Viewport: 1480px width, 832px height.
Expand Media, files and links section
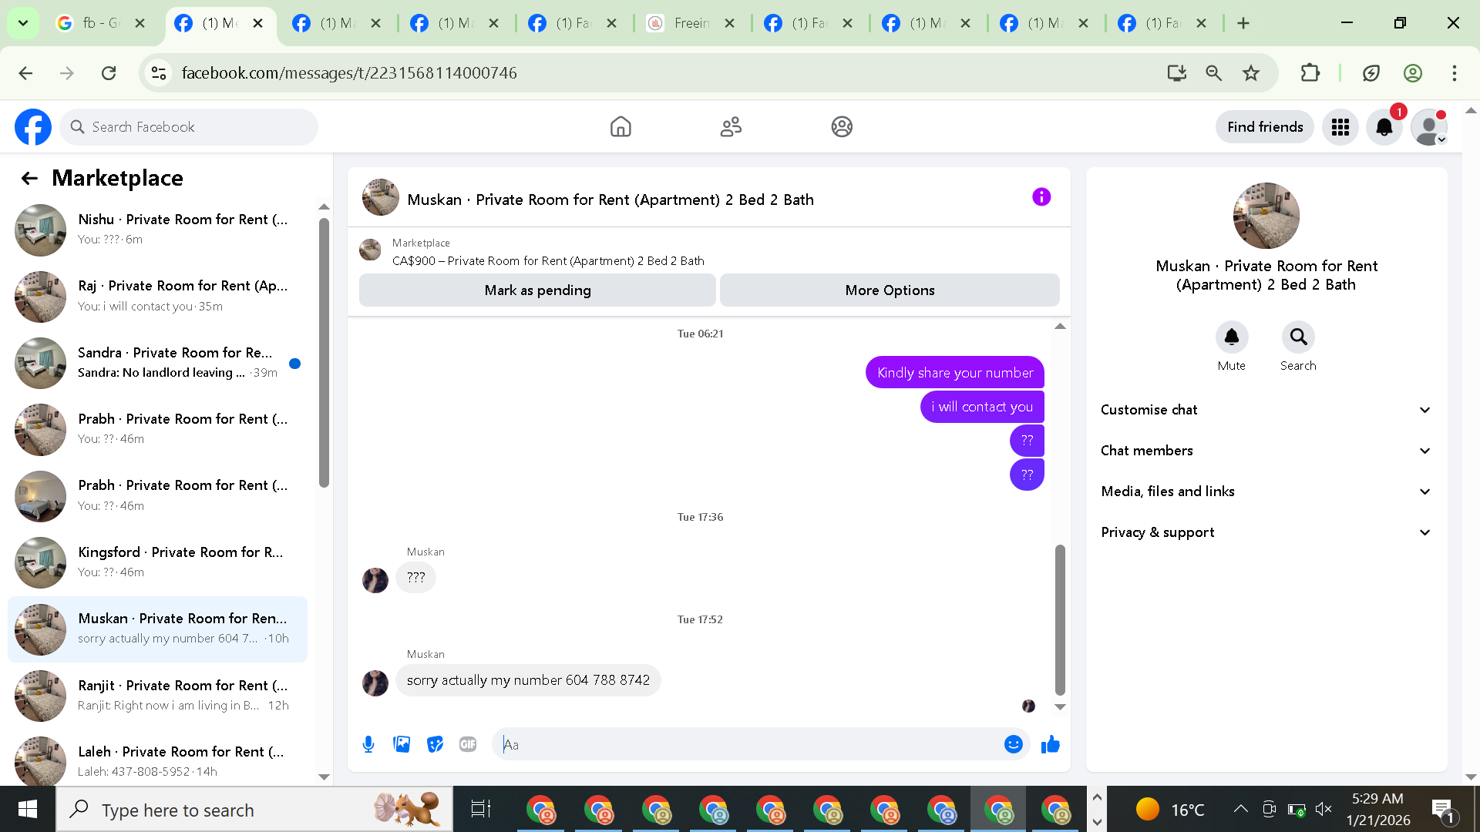coord(1266,491)
